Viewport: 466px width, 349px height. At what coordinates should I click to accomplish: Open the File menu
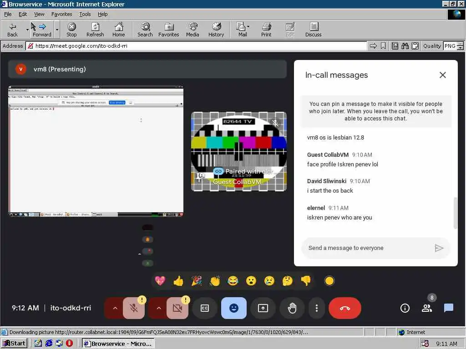pyautogui.click(x=8, y=14)
